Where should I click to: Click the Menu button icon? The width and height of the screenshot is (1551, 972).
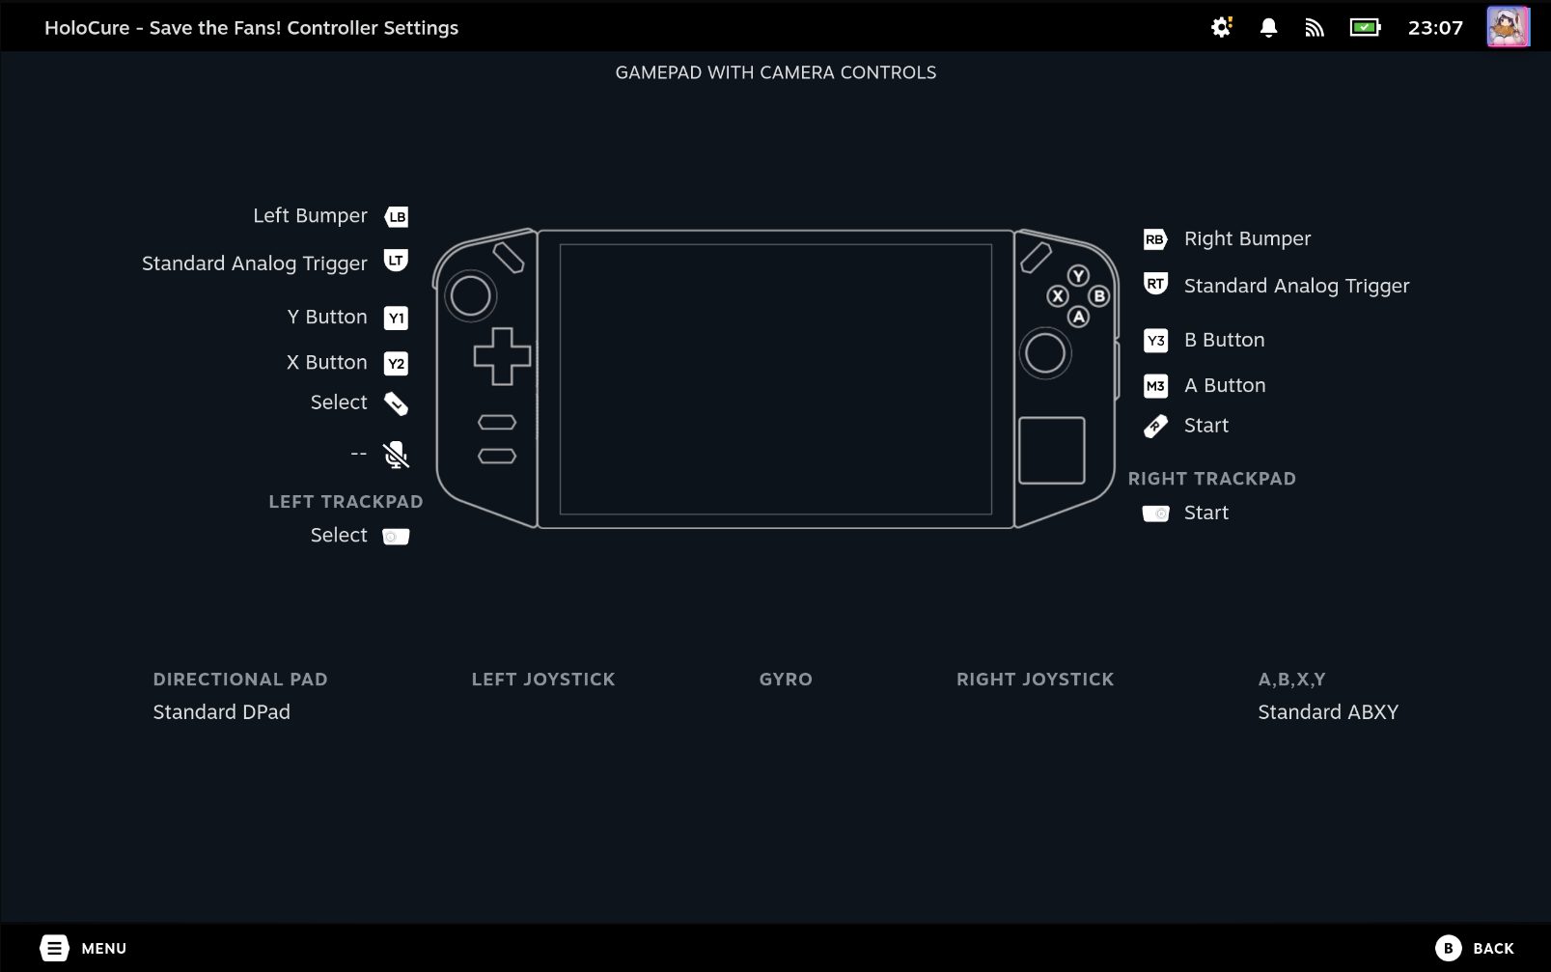55,948
